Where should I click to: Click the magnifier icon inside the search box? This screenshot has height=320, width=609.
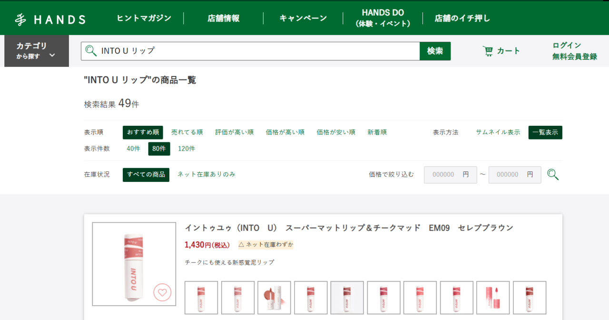90,50
